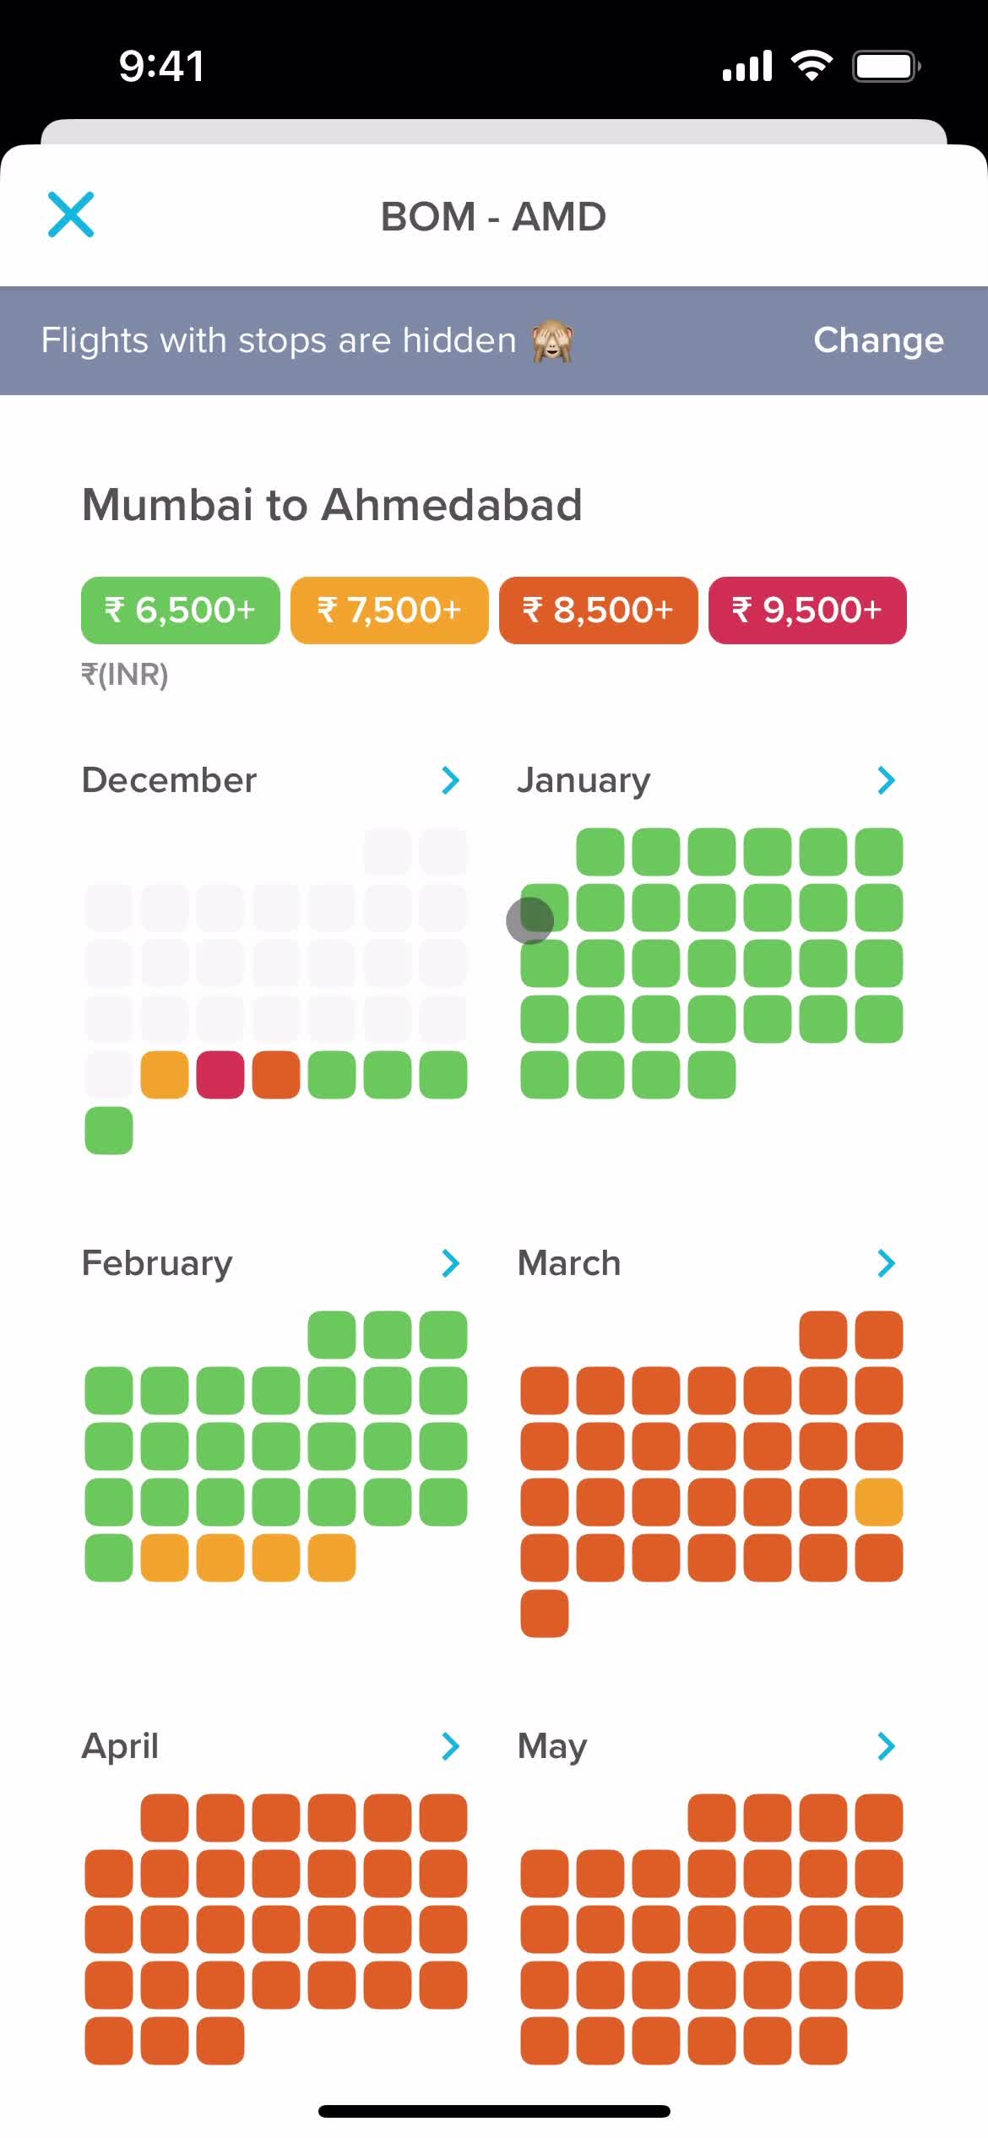Viewport: 988px width, 2138px height.
Task: Tap the lone green day on December's last row
Action: (109, 1131)
